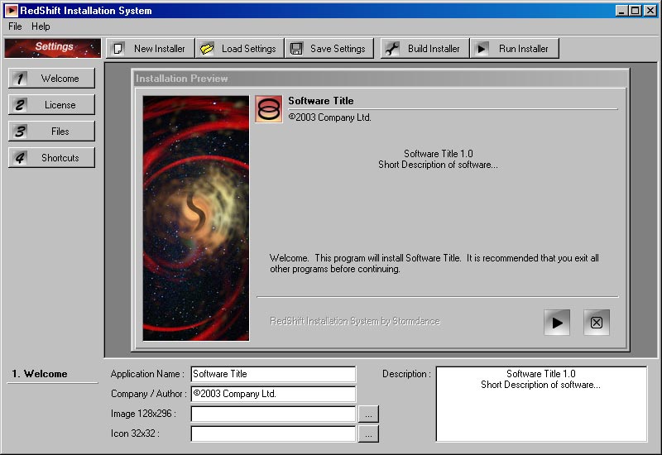Click the wrench icon of Build Installer
Image resolution: width=662 pixels, height=455 pixels.
click(392, 49)
